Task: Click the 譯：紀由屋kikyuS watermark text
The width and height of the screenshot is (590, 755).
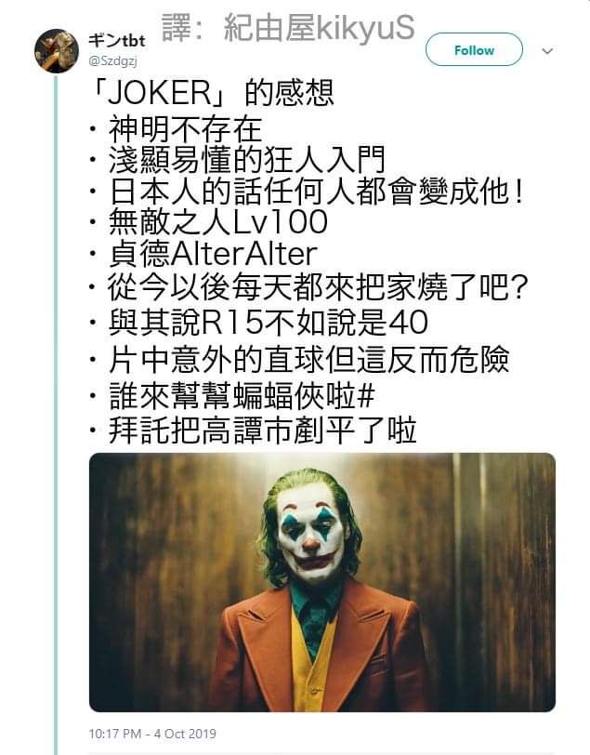Action: click(288, 28)
